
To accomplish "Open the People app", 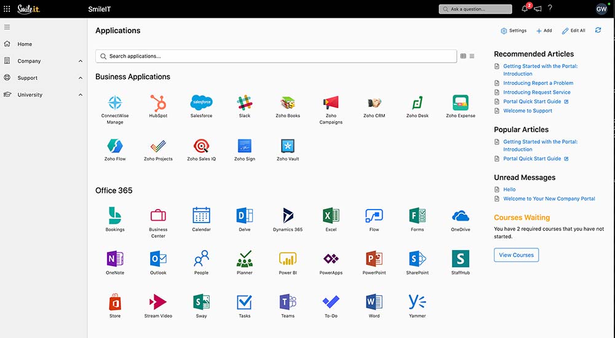I will 201,259.
